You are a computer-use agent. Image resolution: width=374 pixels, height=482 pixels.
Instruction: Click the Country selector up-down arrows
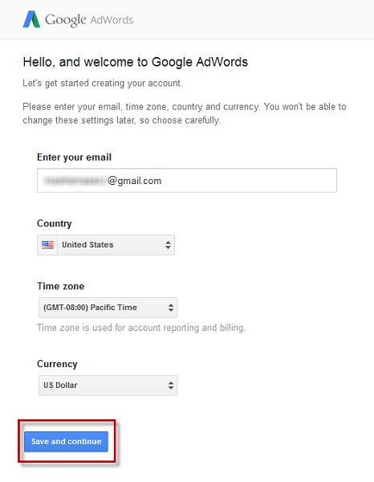[168, 245]
